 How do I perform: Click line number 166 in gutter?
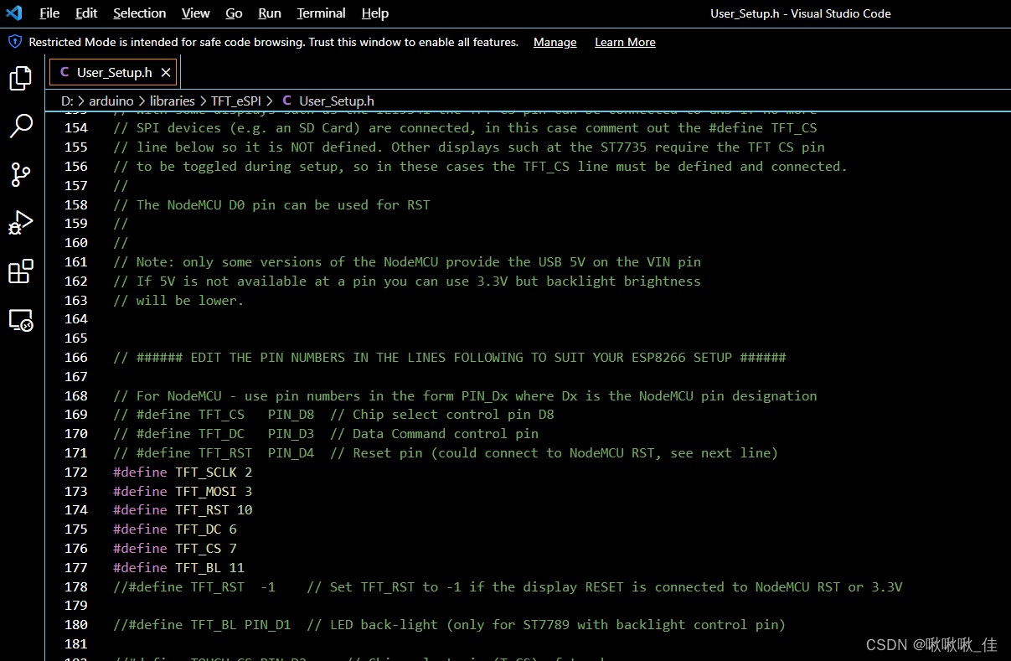click(75, 357)
